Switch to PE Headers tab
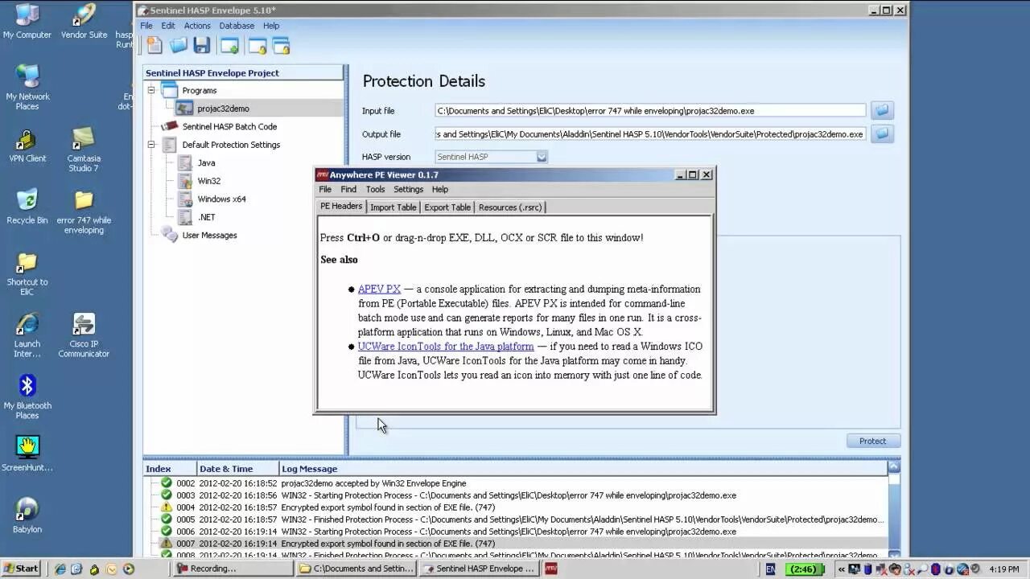Image resolution: width=1030 pixels, height=579 pixels. coord(341,206)
